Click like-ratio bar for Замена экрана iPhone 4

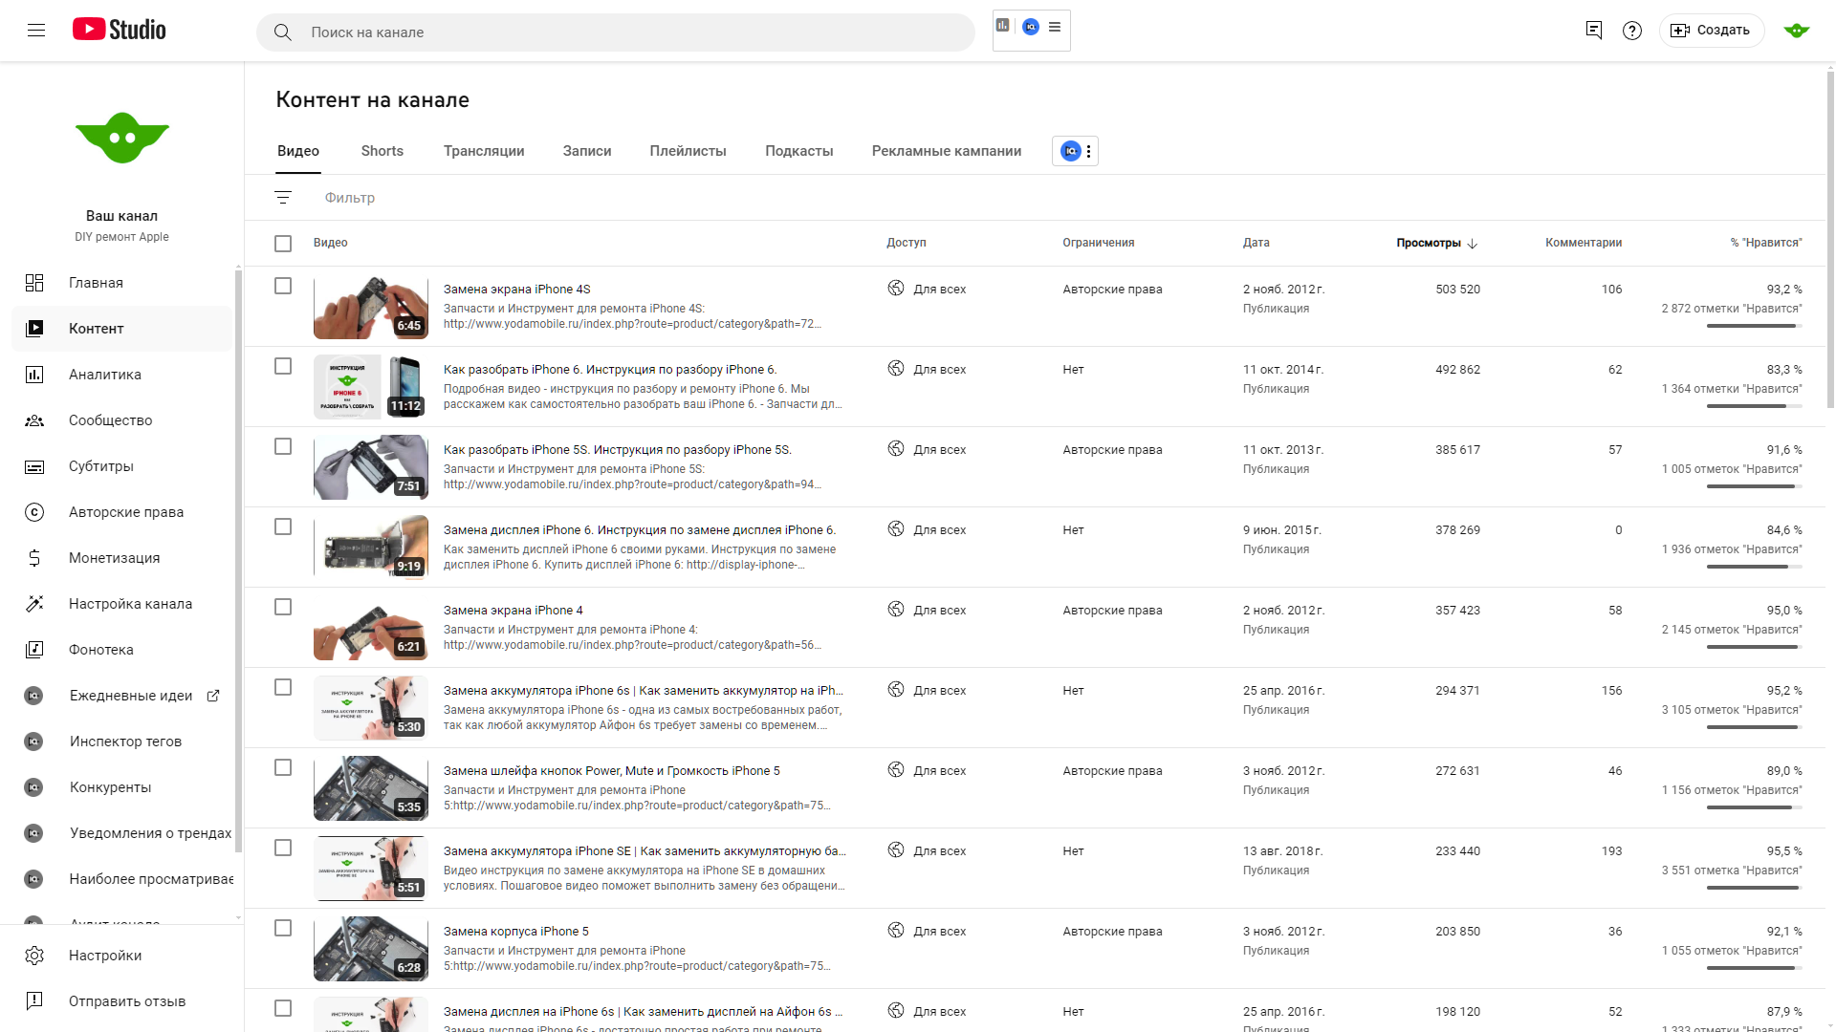tap(1755, 647)
